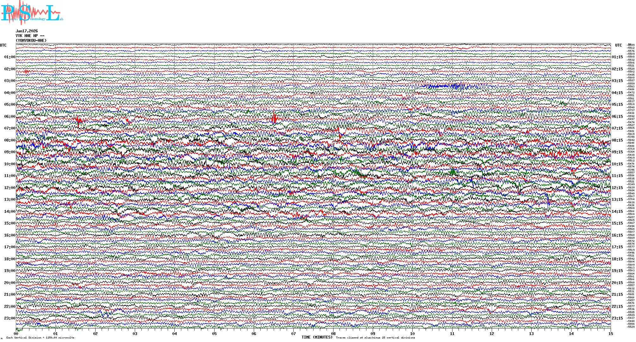The width and height of the screenshot is (636, 342).
Task: Click the right UTC axis heading
Action: (x=618, y=45)
